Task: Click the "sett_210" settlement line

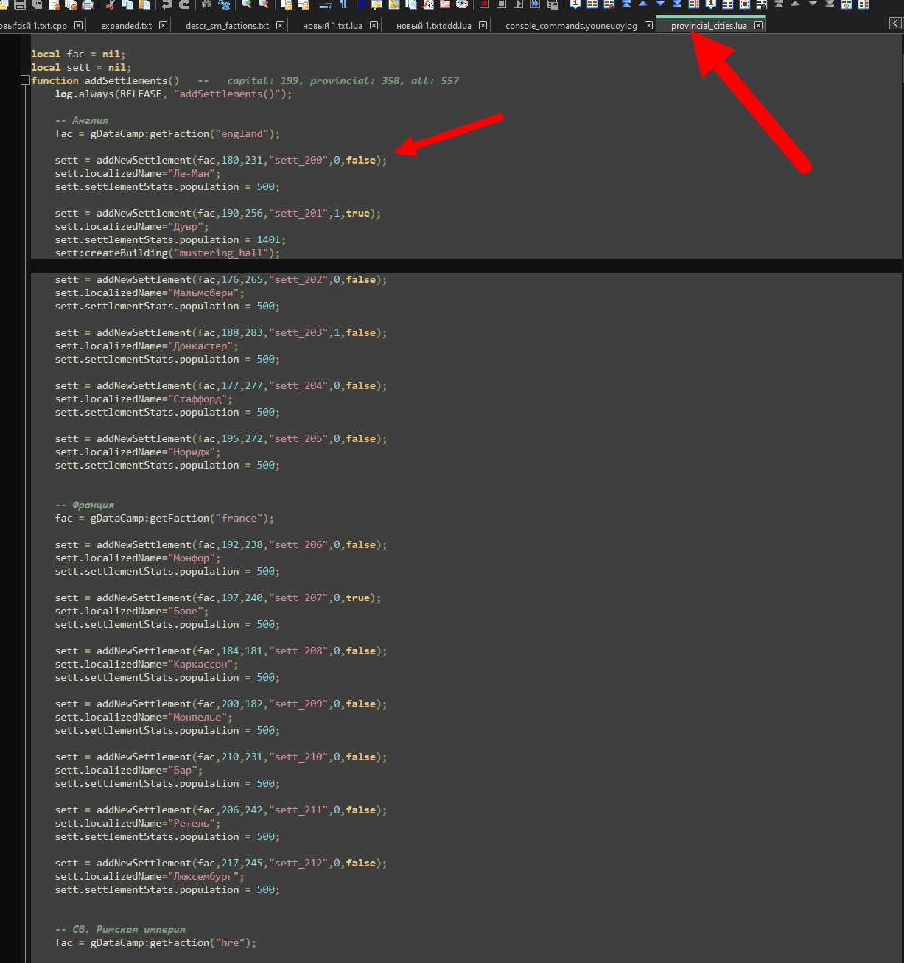Action: (x=220, y=757)
